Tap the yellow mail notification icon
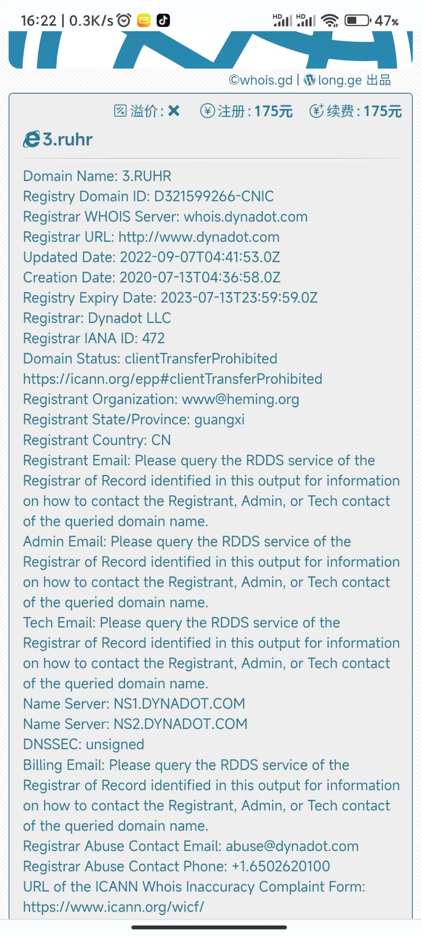Image resolution: width=421 pixels, height=936 pixels. [x=144, y=21]
